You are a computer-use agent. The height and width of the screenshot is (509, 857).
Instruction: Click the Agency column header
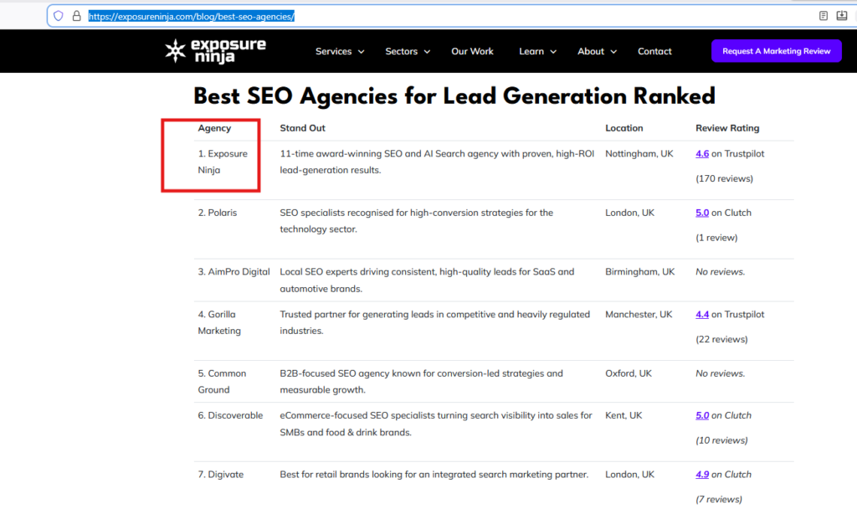point(214,128)
